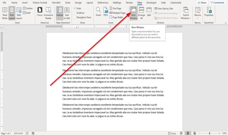Click proofing icon in status bar
The height and width of the screenshot is (135, 228).
point(27,133)
